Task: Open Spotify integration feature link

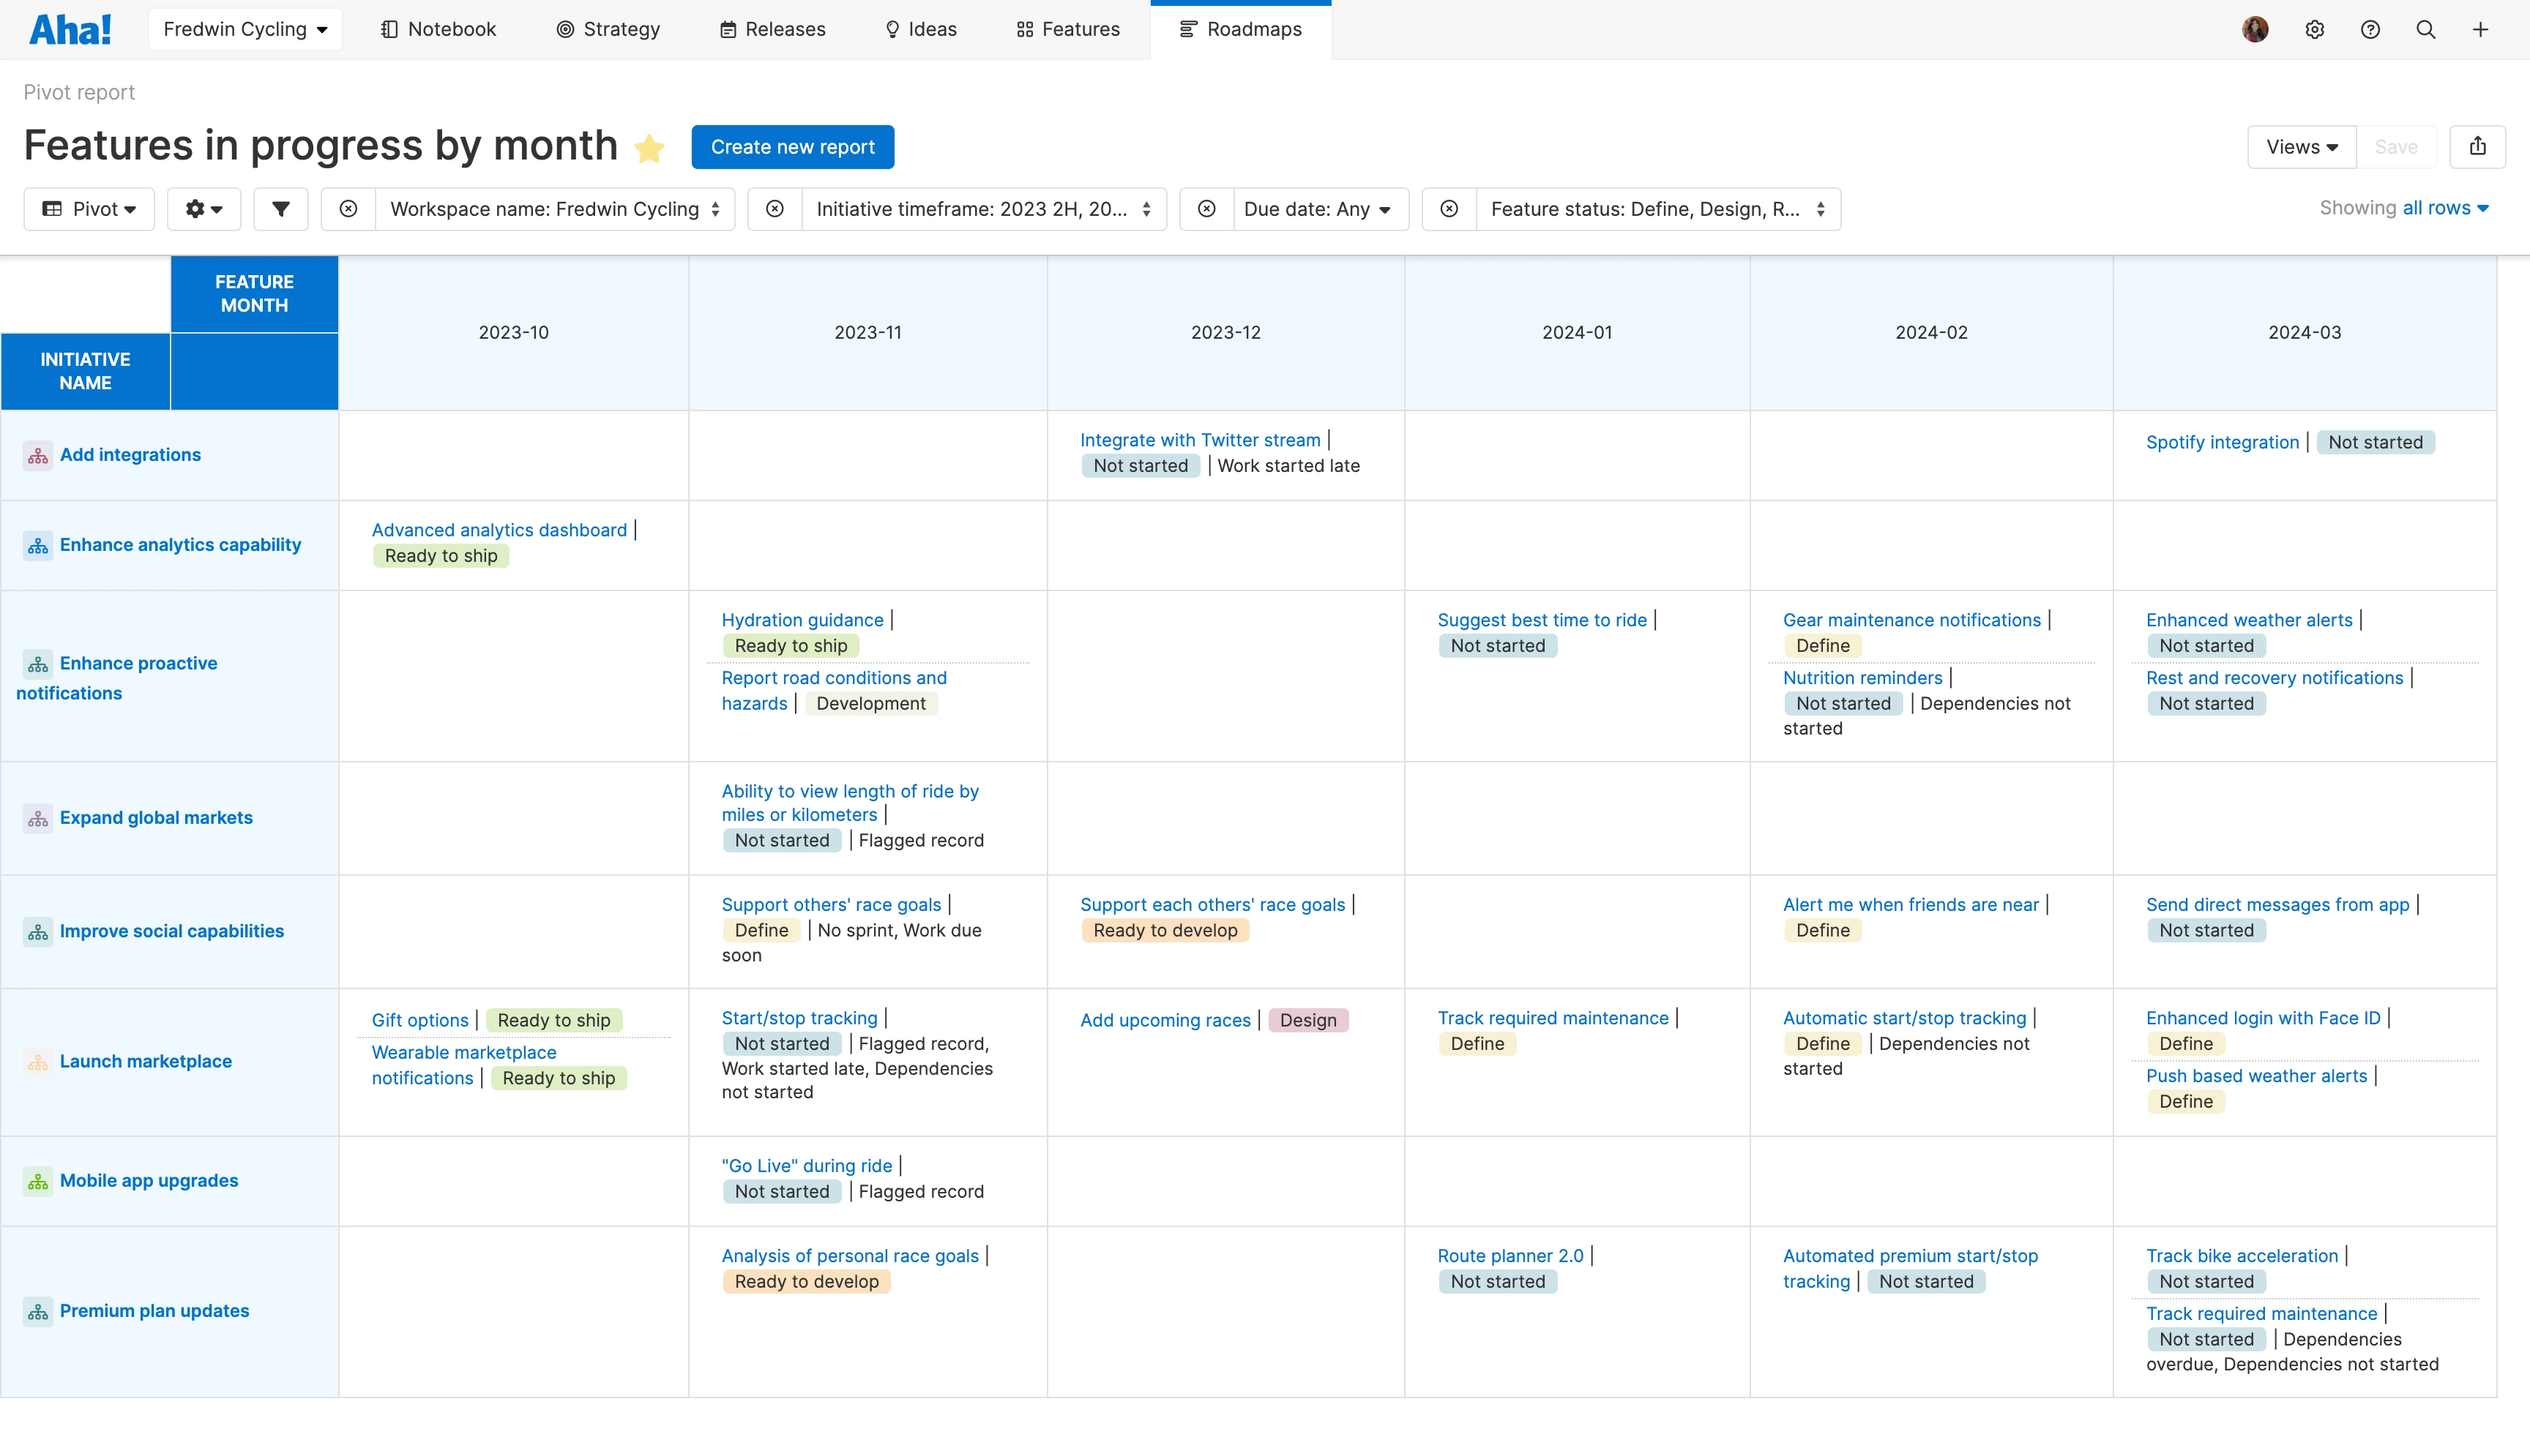Action: [2222, 442]
